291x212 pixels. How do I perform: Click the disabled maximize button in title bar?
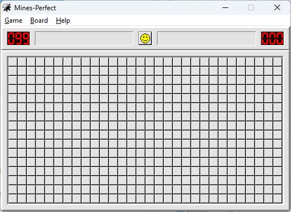251,7
